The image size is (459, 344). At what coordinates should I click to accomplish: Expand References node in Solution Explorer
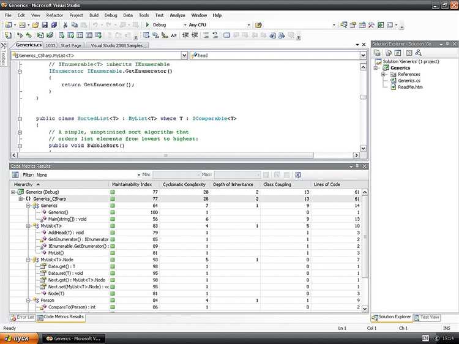click(x=383, y=74)
